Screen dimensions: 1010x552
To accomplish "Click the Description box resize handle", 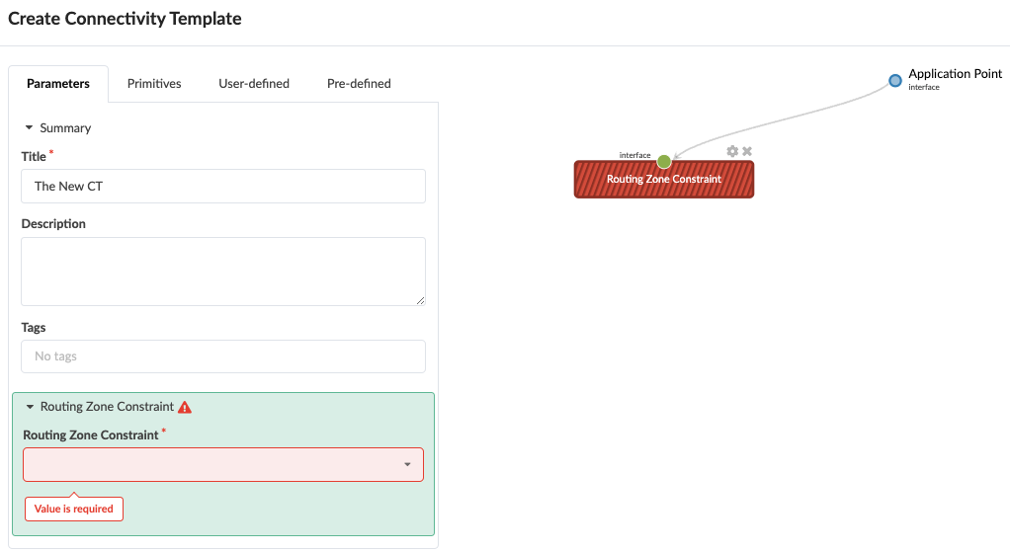I will [420, 300].
